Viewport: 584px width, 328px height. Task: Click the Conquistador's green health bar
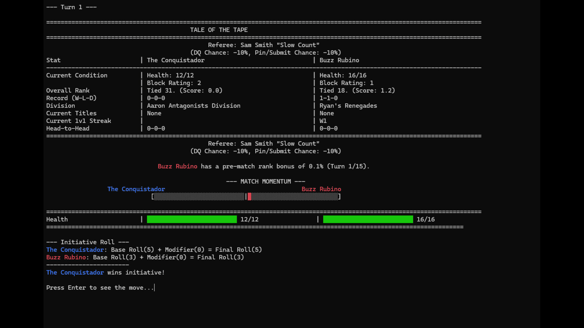192,219
